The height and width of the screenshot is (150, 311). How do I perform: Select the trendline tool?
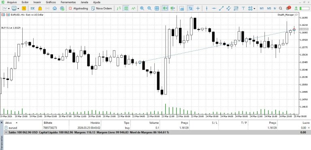(221, 8)
